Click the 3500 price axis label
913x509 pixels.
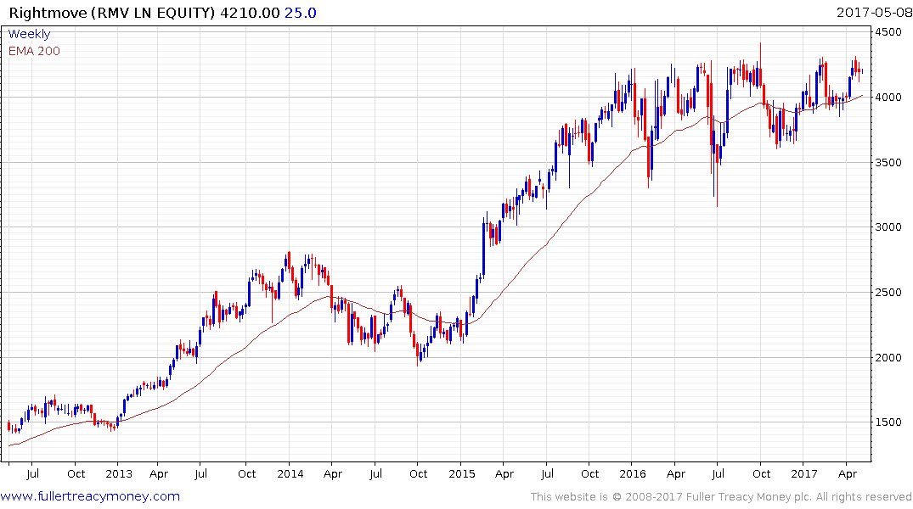[888, 162]
